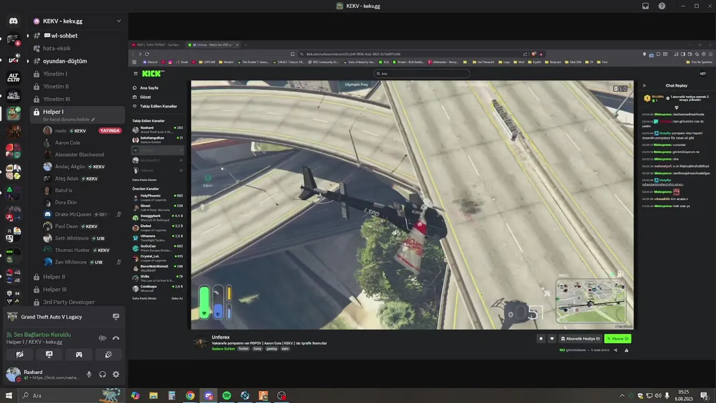Screen dimensions: 716x403
Task: Reload the browser page
Action: pos(147,54)
